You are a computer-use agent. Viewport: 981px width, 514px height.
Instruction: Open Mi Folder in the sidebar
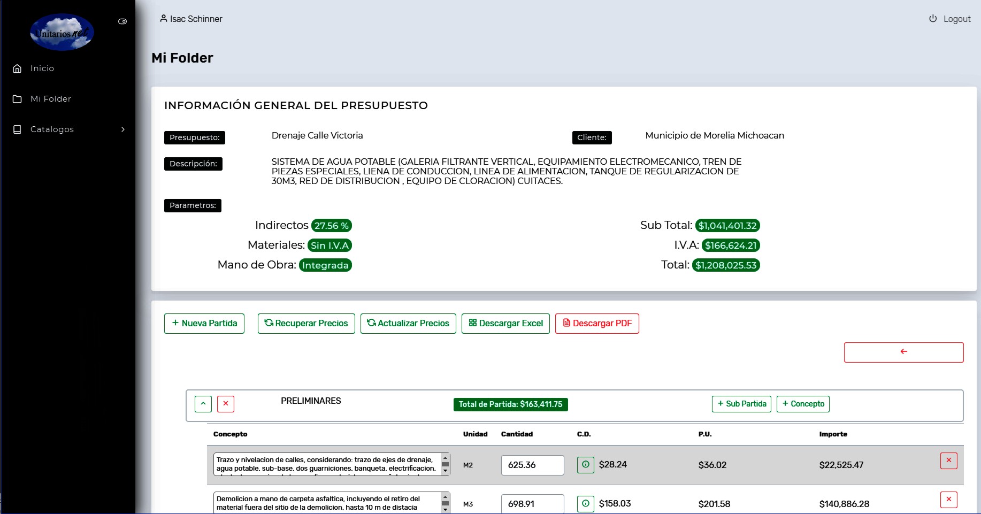point(51,99)
